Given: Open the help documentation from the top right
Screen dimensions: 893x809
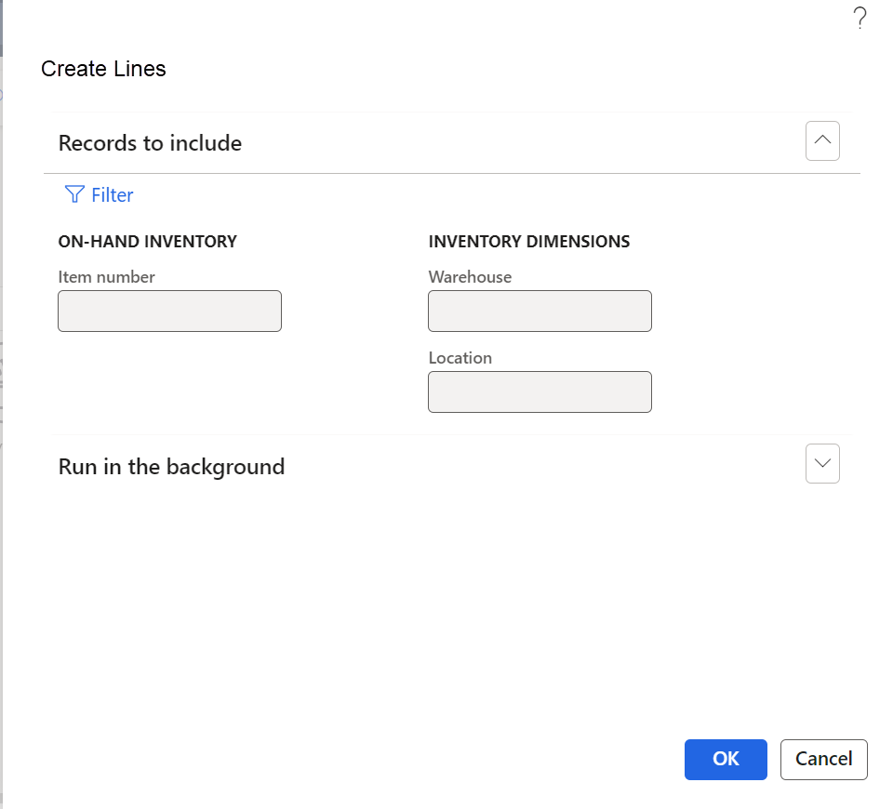Looking at the screenshot, I should 859,18.
